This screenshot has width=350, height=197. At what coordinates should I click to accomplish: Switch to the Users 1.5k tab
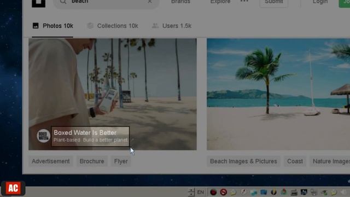pyautogui.click(x=172, y=26)
